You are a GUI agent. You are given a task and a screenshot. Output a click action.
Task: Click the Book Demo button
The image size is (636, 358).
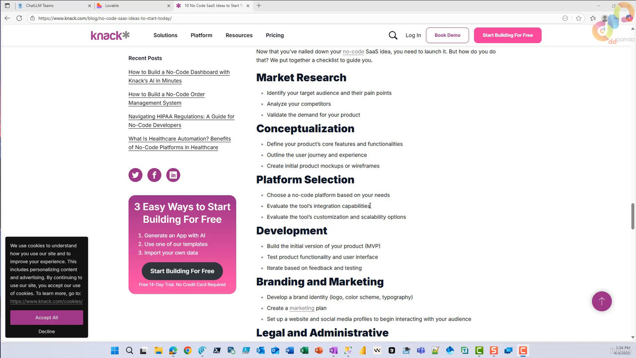click(x=447, y=35)
